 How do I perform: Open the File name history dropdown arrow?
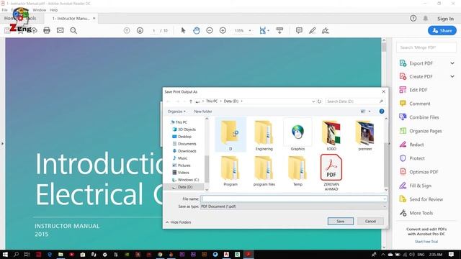point(384,199)
